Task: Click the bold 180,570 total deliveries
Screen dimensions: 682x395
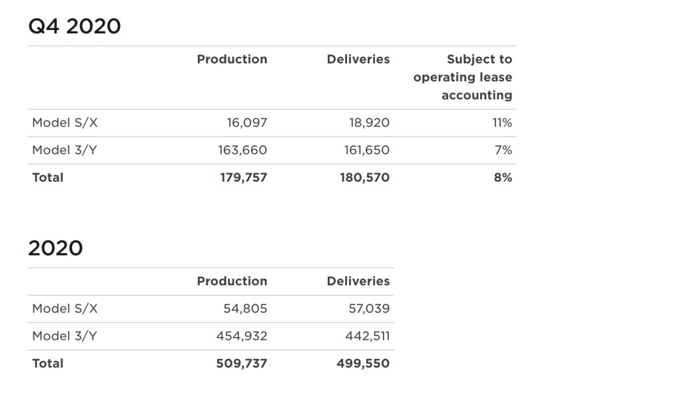Action: (x=365, y=177)
